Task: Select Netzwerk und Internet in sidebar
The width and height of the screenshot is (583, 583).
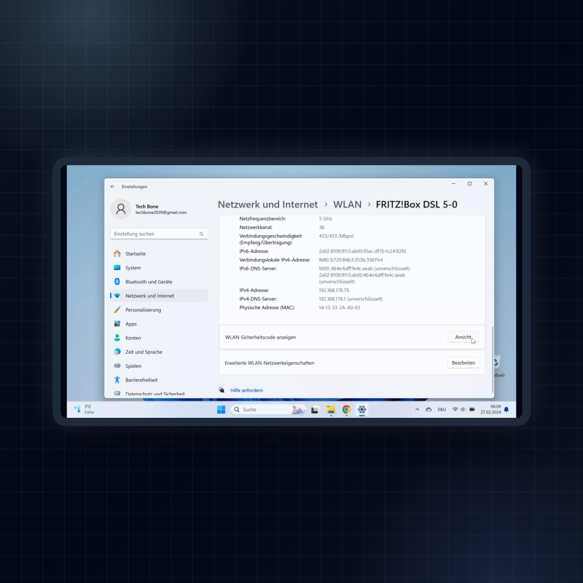Action: click(159, 296)
